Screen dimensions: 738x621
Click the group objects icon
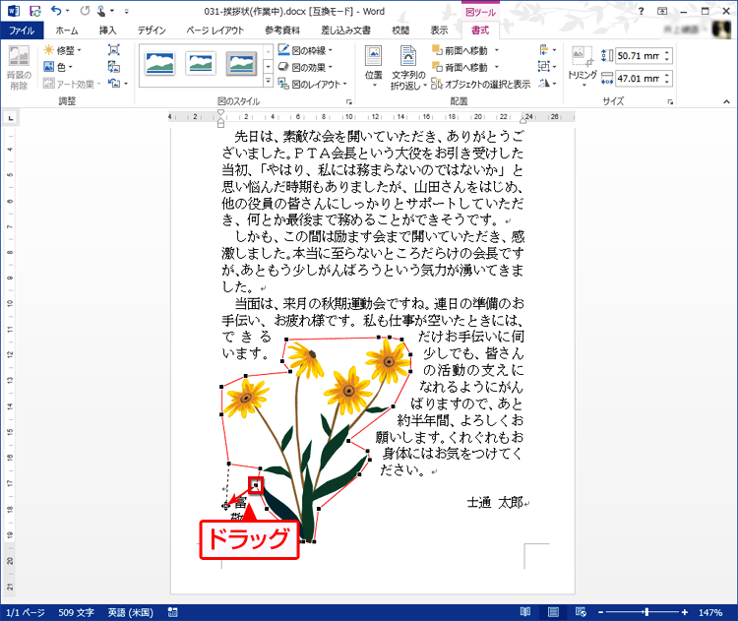click(x=544, y=66)
